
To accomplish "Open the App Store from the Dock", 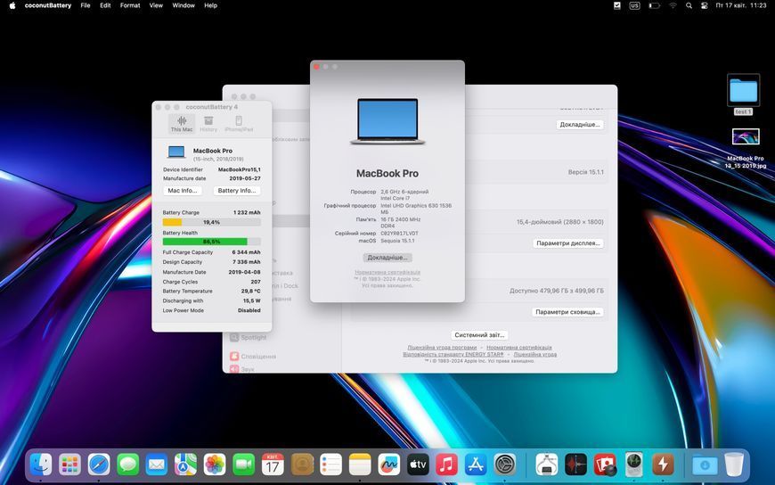I will coord(476,464).
